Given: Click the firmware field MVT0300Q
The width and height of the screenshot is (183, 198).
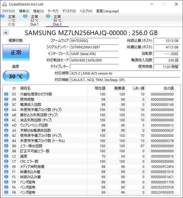Looking at the screenshot, I should coord(94,41).
